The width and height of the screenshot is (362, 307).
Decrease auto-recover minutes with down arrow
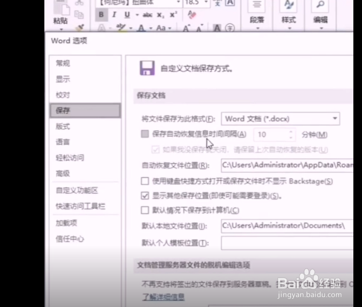point(291,137)
